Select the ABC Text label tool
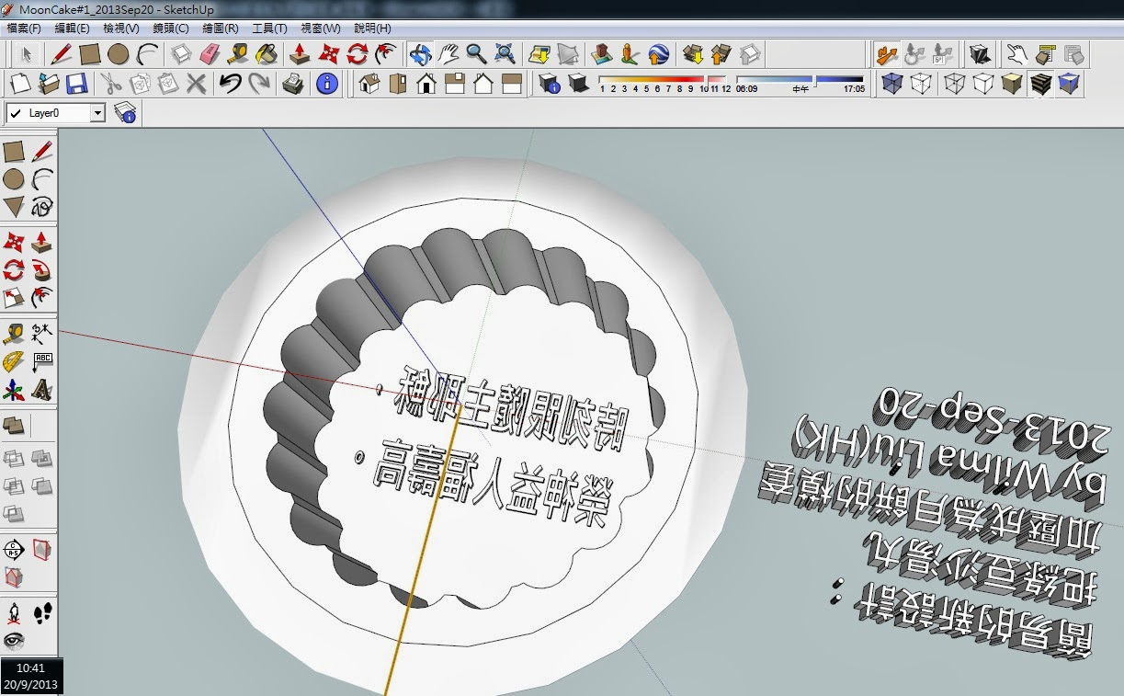 click(x=41, y=360)
